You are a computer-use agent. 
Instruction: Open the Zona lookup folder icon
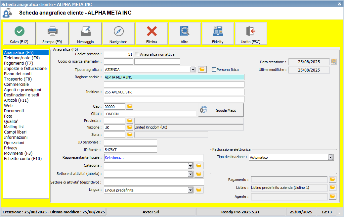[130, 135]
